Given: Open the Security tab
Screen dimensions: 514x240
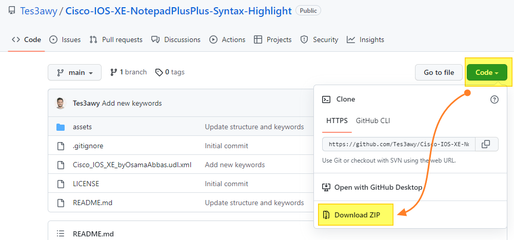Looking at the screenshot, I should [x=319, y=39].
